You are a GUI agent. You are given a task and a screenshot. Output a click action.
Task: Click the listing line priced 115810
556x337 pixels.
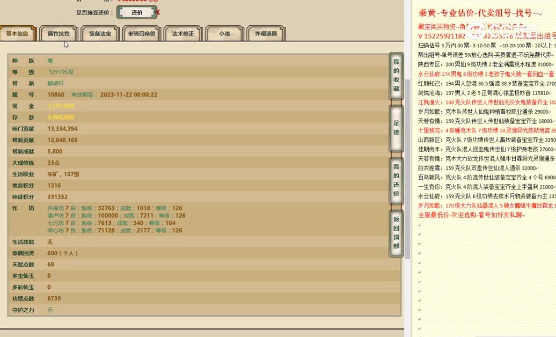point(485,93)
